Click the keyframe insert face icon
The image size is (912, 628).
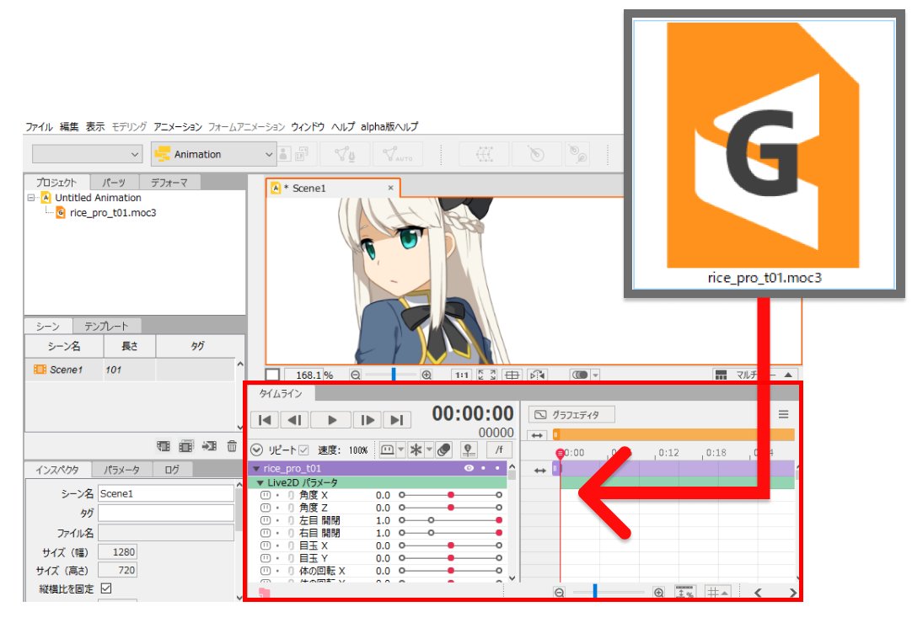pos(388,450)
